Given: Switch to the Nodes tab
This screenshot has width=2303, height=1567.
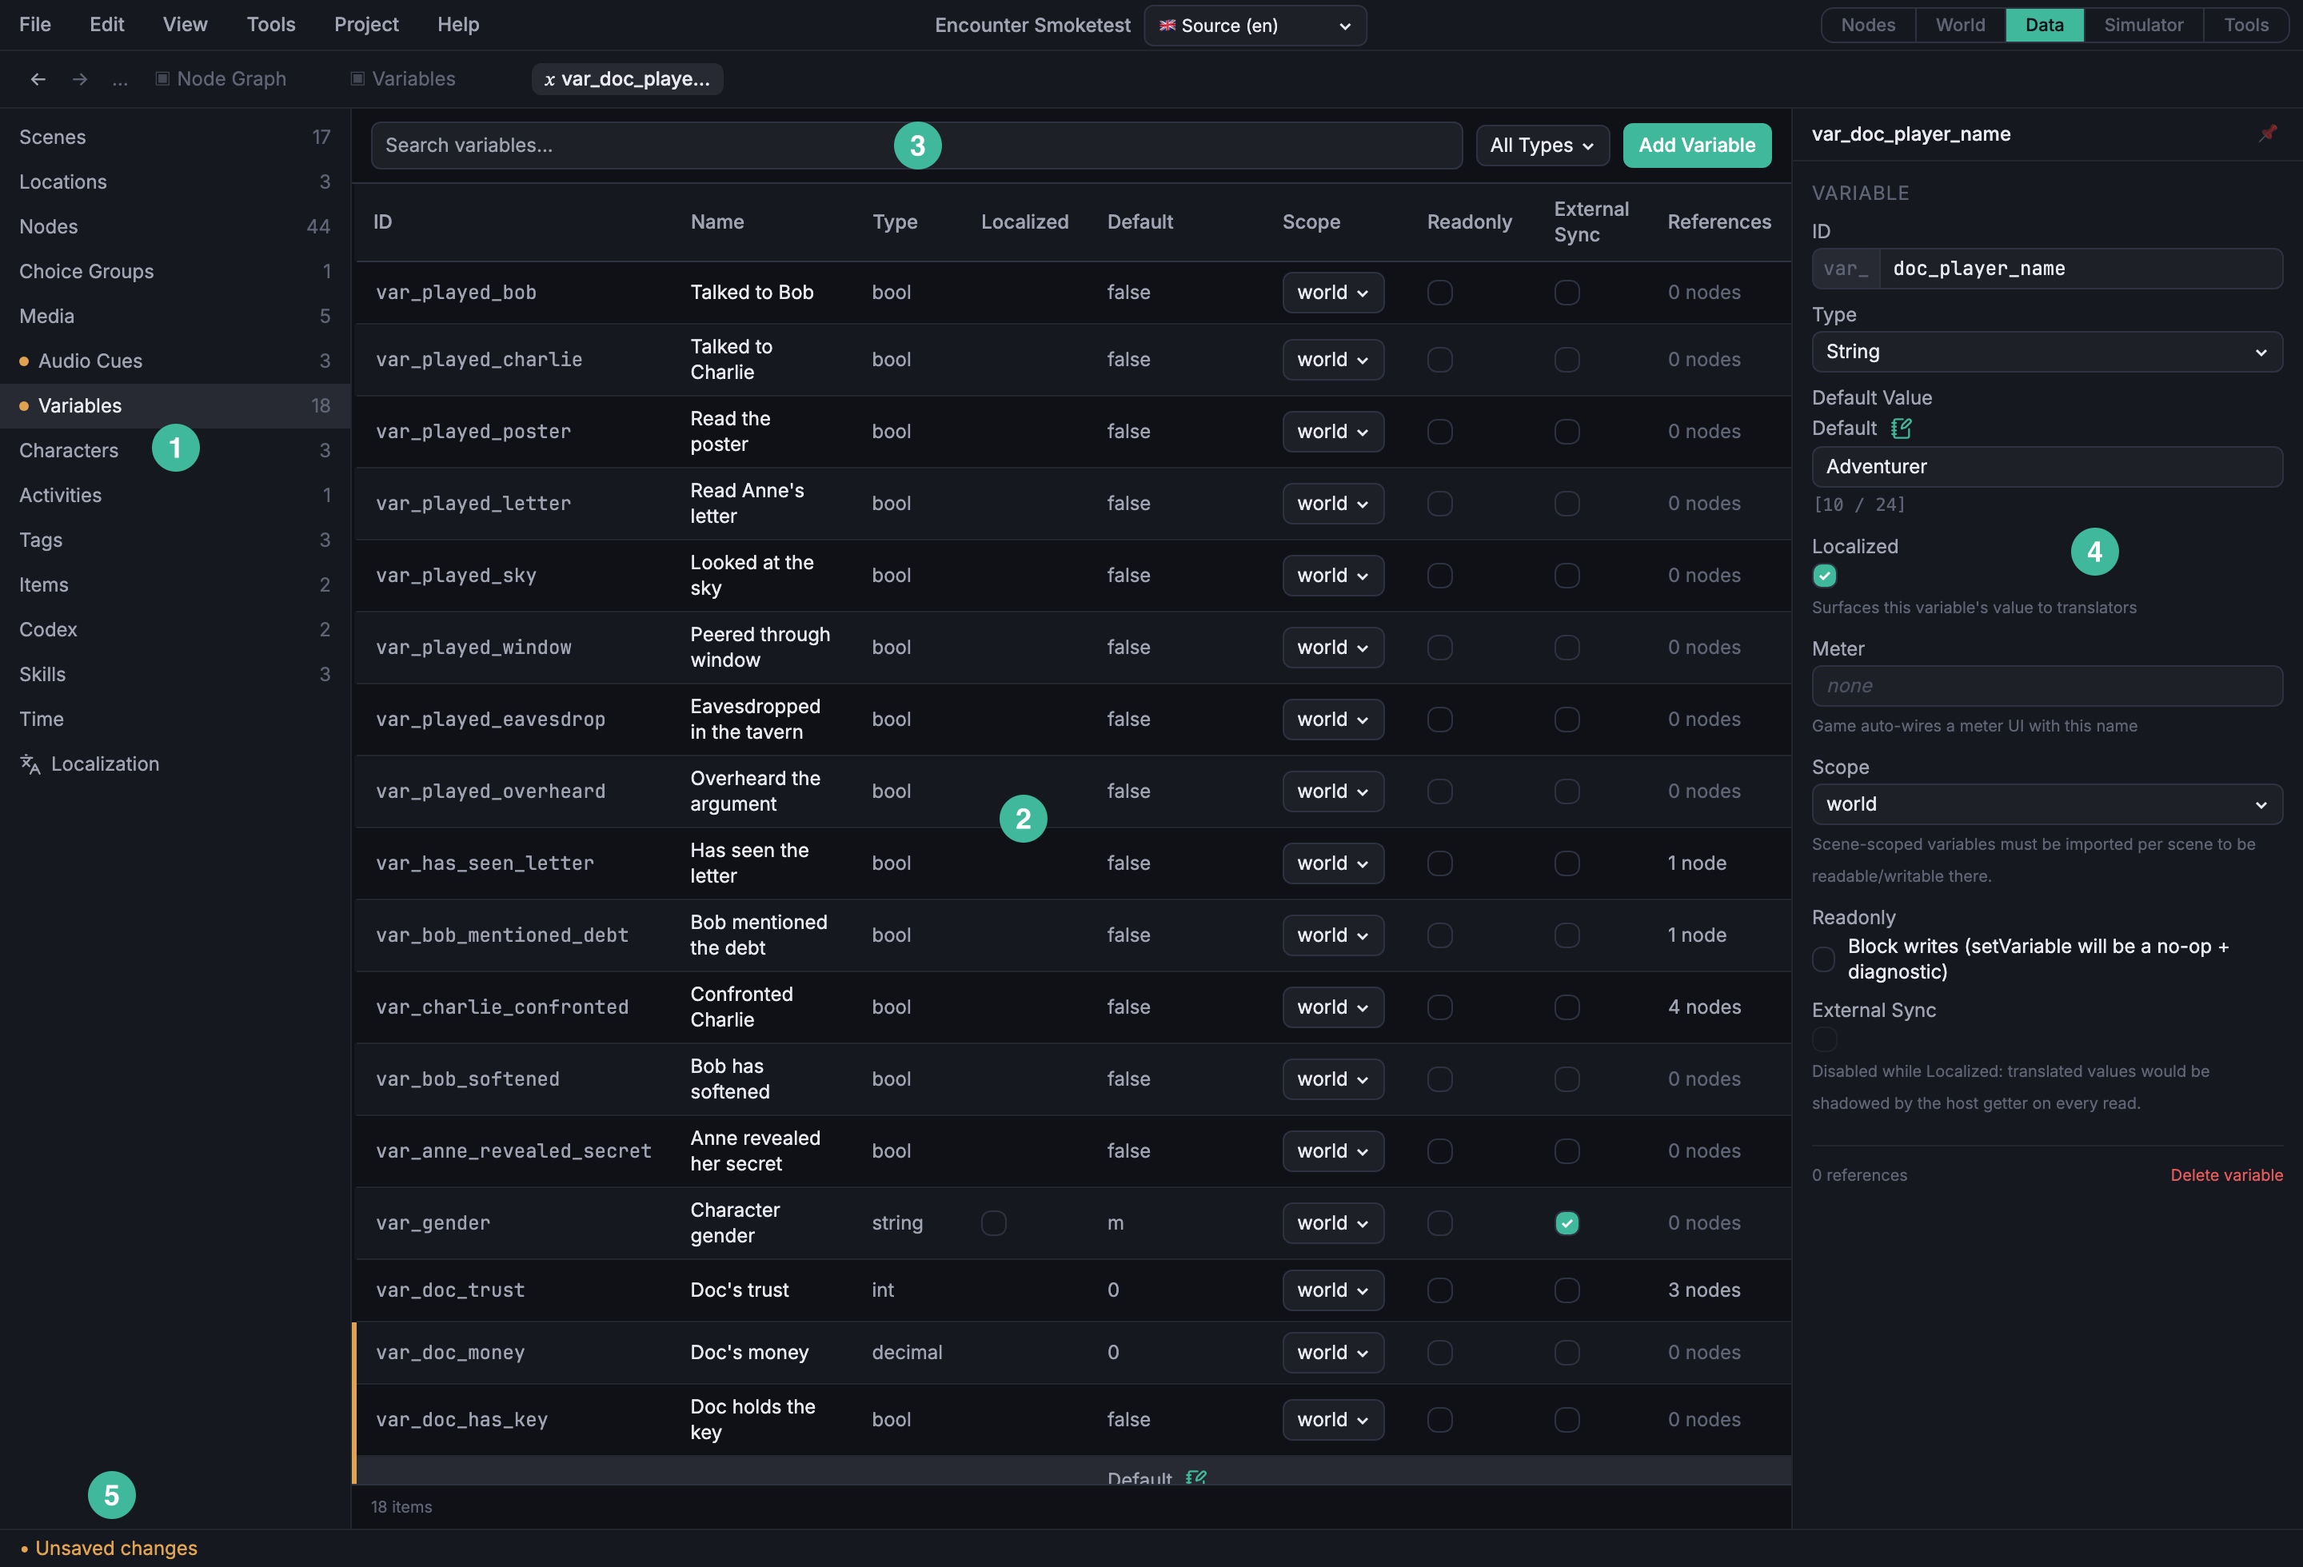Looking at the screenshot, I should (1868, 25).
